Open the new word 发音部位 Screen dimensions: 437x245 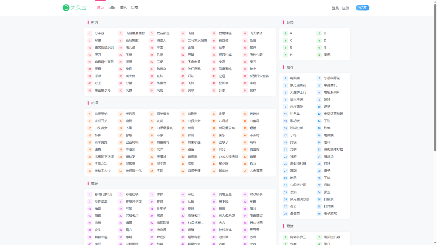pos(163,33)
